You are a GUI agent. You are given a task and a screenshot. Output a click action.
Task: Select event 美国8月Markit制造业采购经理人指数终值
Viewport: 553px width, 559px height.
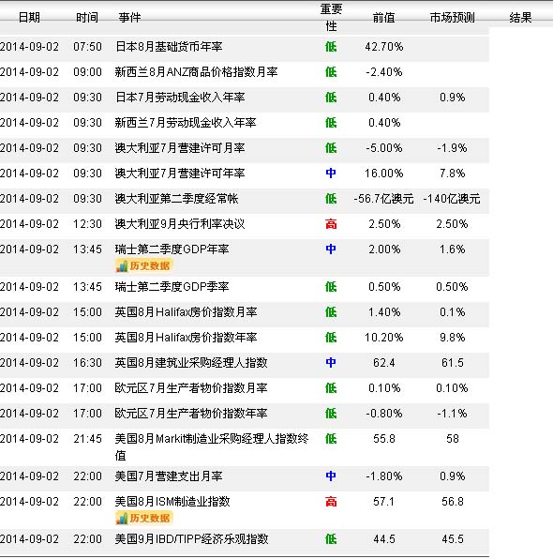coord(212,447)
